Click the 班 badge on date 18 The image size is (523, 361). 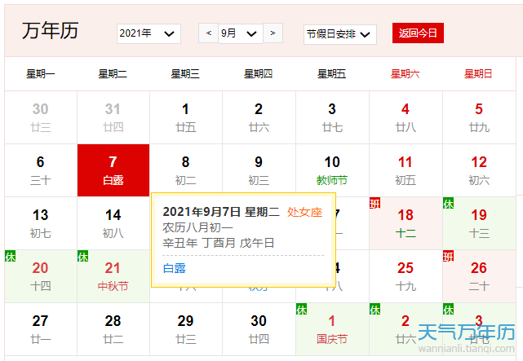(375, 203)
